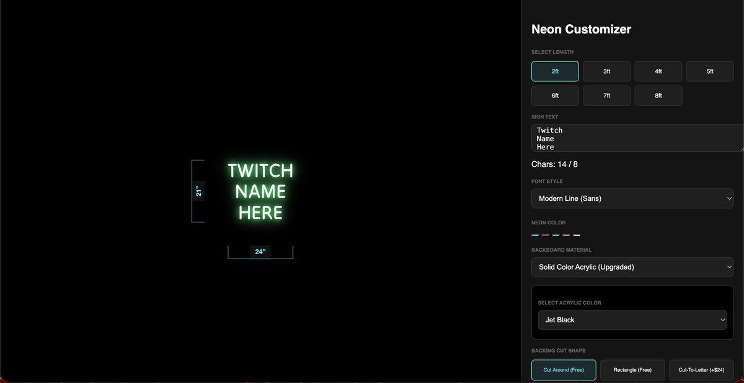Select the cyan neon color swatch
Image resolution: width=744 pixels, height=383 pixels.
[535, 236]
